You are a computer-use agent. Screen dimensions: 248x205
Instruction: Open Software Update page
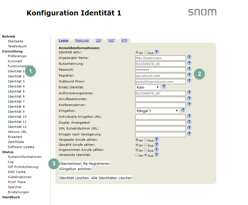click(21, 147)
